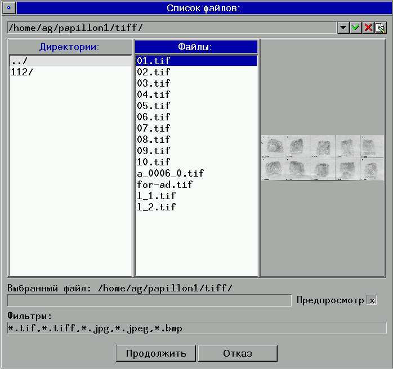The width and height of the screenshot is (393, 369).
Task: Click the filters field *.tif,*.tiff,*.jpg
Action: (197, 328)
